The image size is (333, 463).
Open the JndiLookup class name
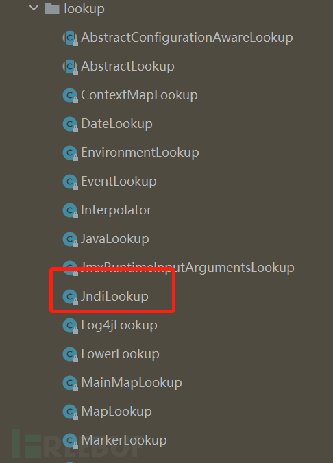point(114,297)
